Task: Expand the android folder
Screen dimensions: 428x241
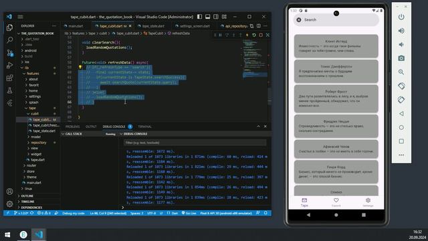Action: pos(30,51)
